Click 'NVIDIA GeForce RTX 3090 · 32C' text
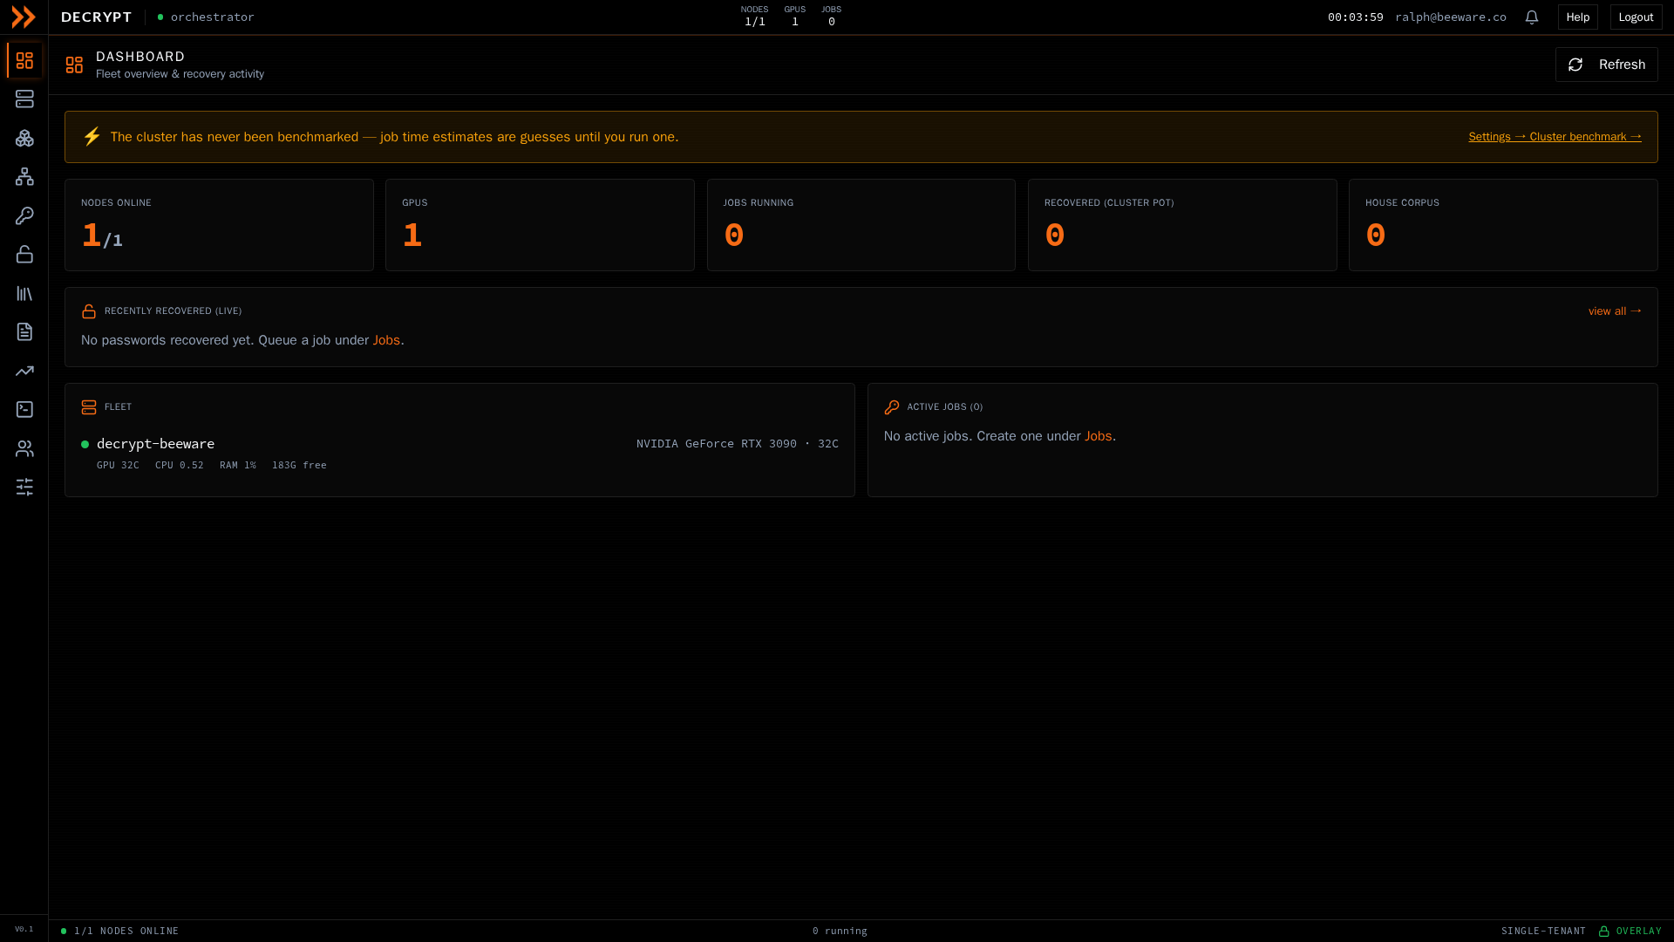The width and height of the screenshot is (1674, 942). tap(737, 444)
